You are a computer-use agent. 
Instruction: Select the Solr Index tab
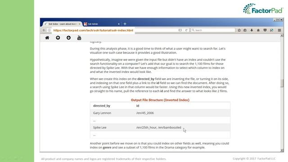tap(63, 24)
